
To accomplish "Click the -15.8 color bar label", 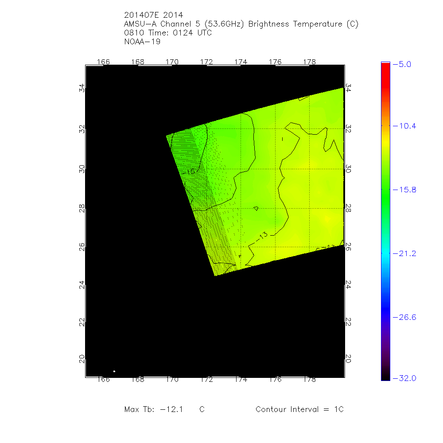I will coord(404,190).
